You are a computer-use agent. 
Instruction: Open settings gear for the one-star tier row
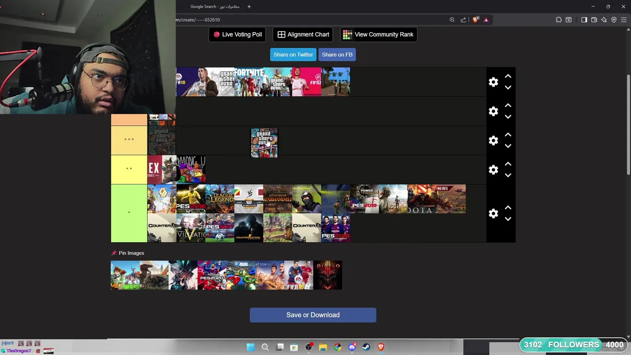493,213
